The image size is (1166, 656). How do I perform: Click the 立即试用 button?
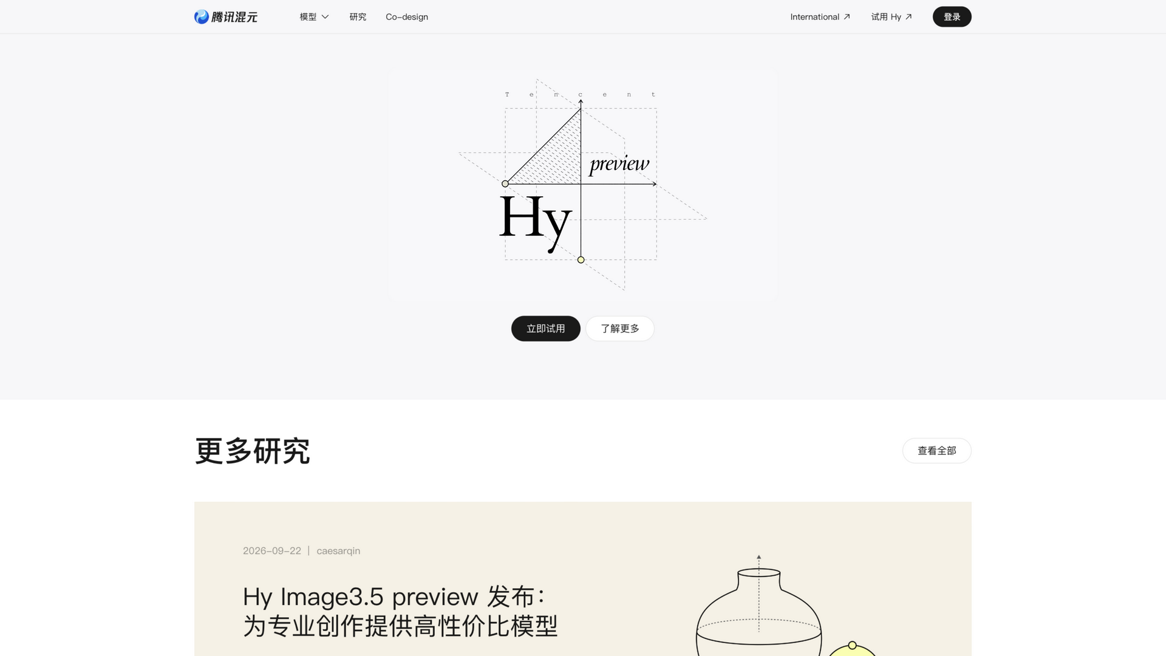[x=545, y=329]
